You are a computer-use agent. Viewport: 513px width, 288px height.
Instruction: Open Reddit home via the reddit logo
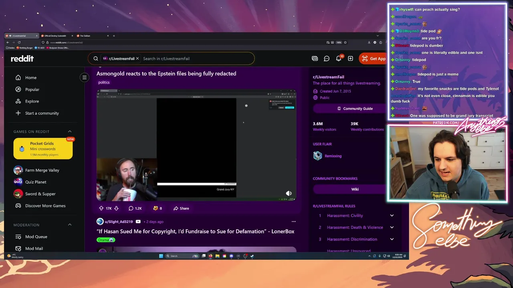point(22,58)
